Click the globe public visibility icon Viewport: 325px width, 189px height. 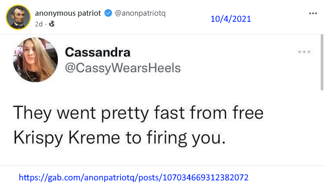pos(52,24)
